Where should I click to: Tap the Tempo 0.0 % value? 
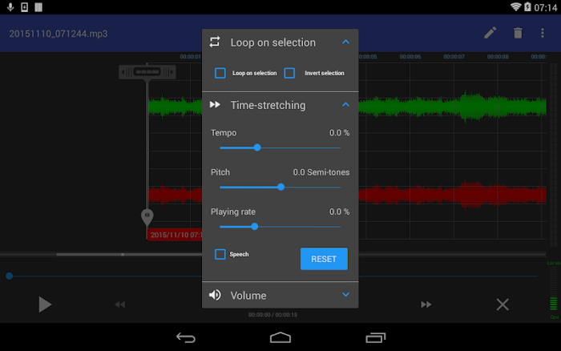(x=339, y=133)
